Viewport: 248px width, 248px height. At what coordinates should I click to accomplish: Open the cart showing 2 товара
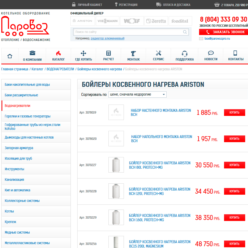(x=234, y=5)
